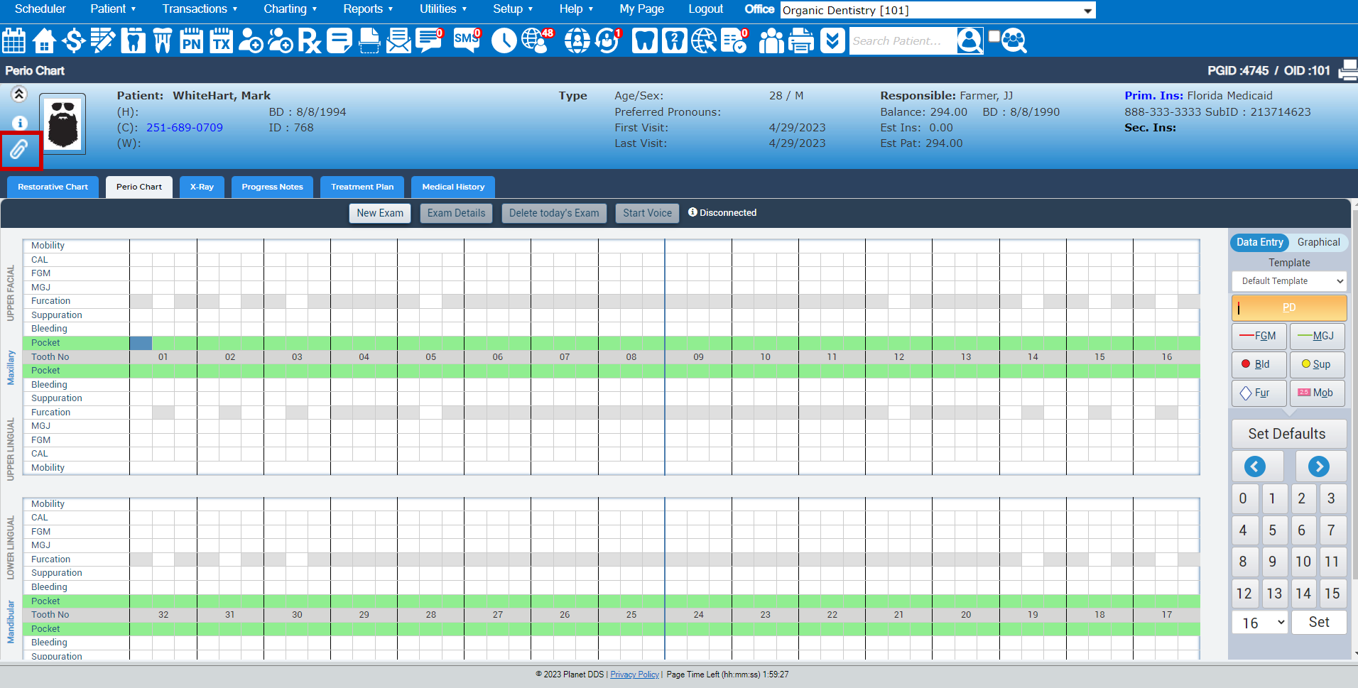The height and width of the screenshot is (688, 1358).
Task: Open the paperclip attachments icon
Action: click(x=19, y=149)
